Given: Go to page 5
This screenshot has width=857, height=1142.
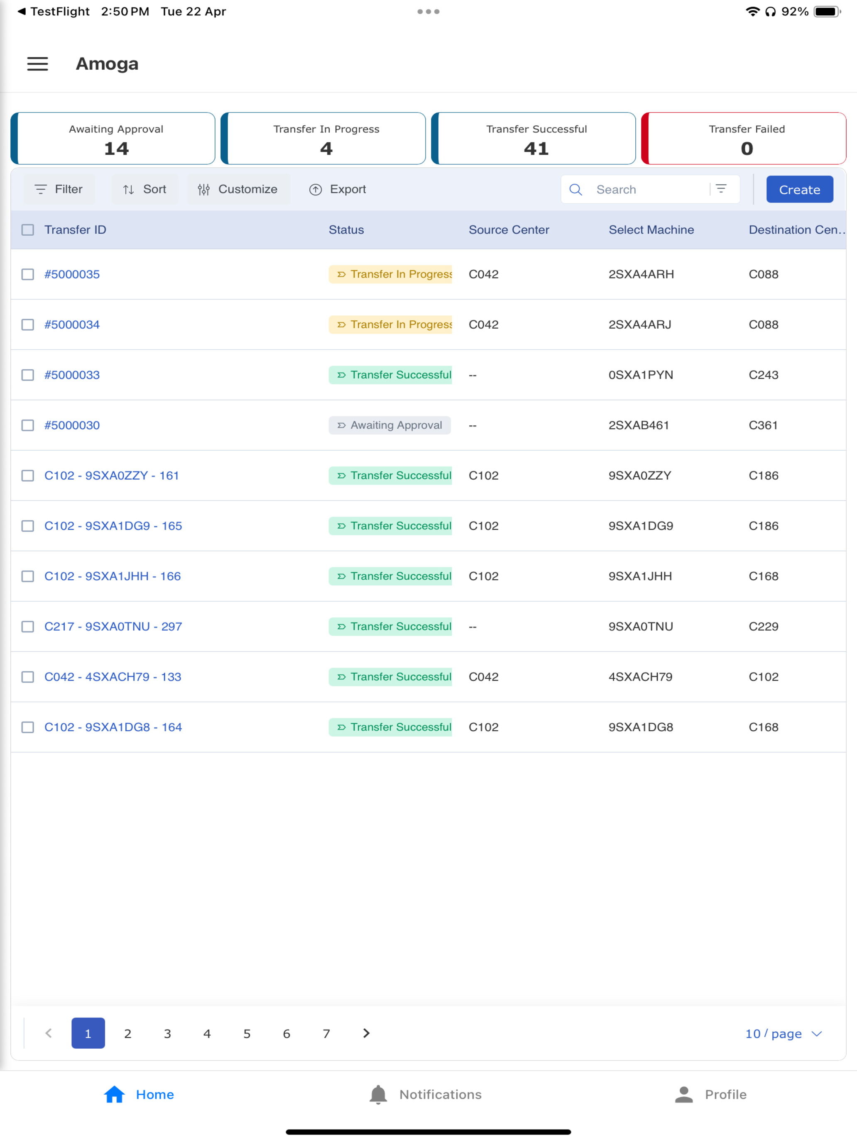Looking at the screenshot, I should pos(247,1033).
